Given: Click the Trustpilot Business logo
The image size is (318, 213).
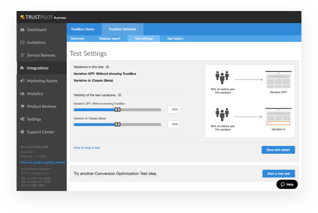Looking at the screenshot, I should (x=43, y=17).
